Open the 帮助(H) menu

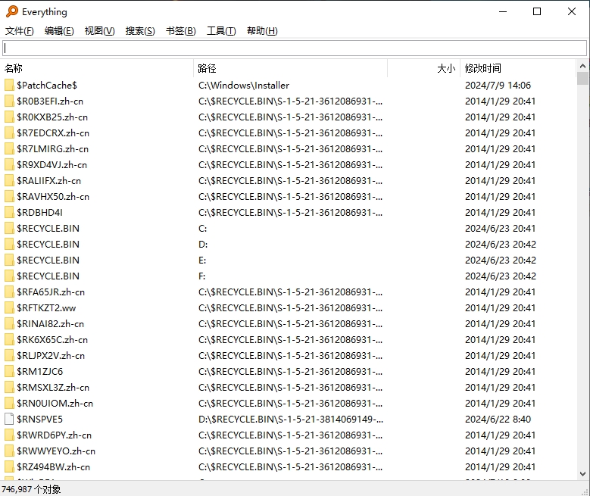pyautogui.click(x=262, y=31)
